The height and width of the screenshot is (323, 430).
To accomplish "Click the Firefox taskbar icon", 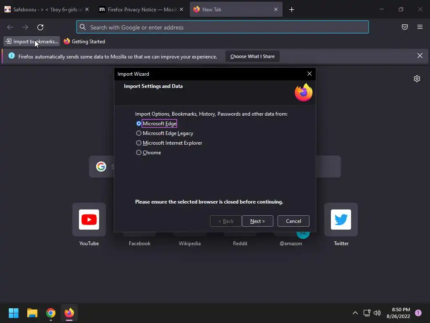I will (69, 313).
